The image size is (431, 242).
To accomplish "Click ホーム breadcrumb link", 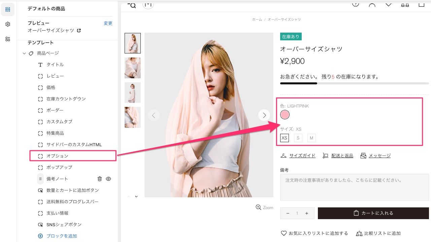I will pos(257,19).
